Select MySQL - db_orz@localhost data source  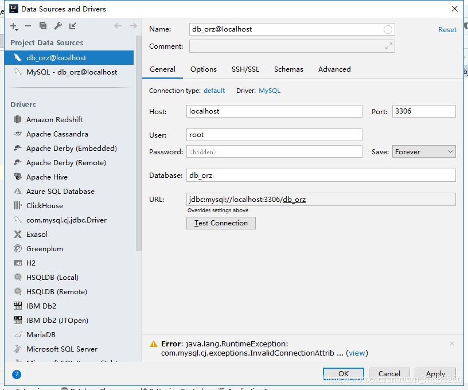(69, 72)
